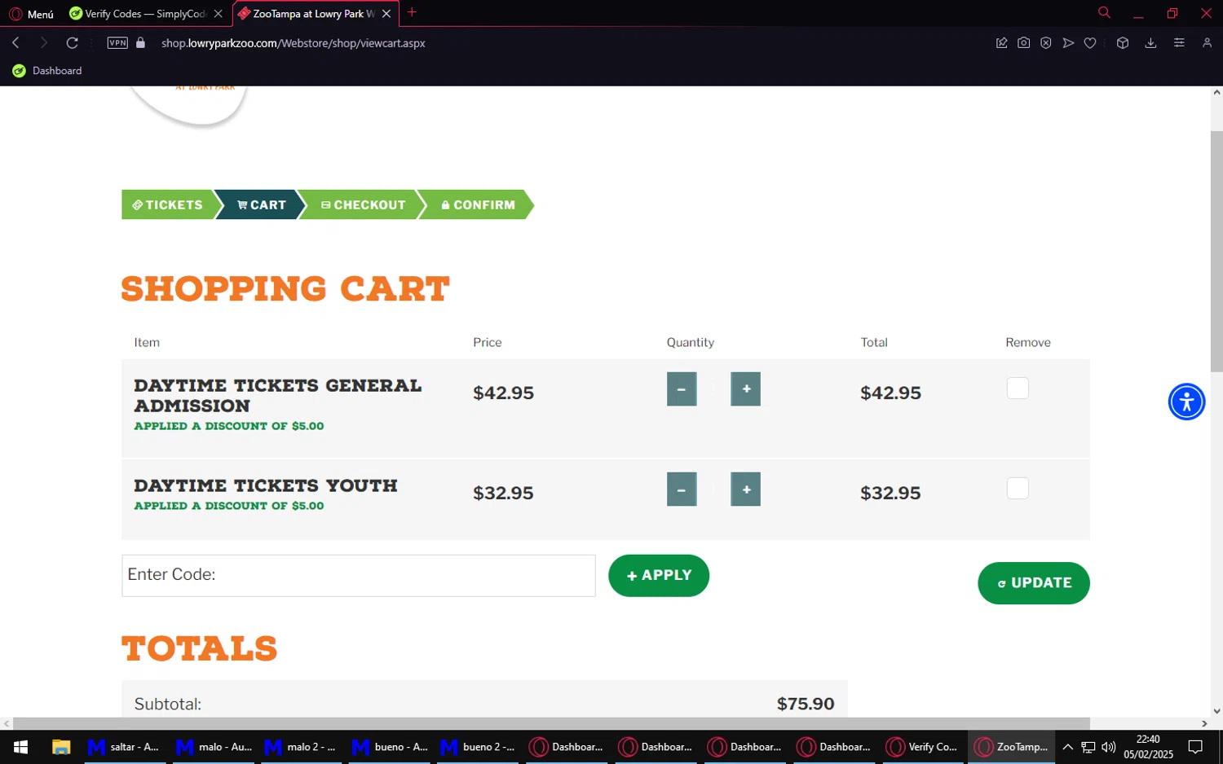Open the browser tab search icon
The image size is (1223, 764).
[x=1104, y=12]
